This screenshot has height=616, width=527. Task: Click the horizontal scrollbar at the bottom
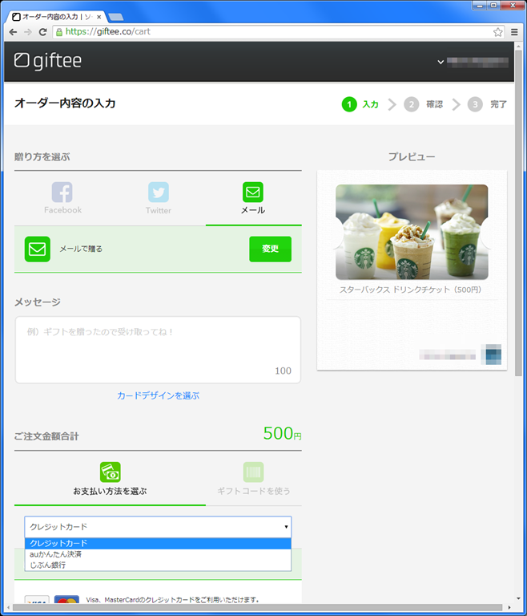point(257,607)
